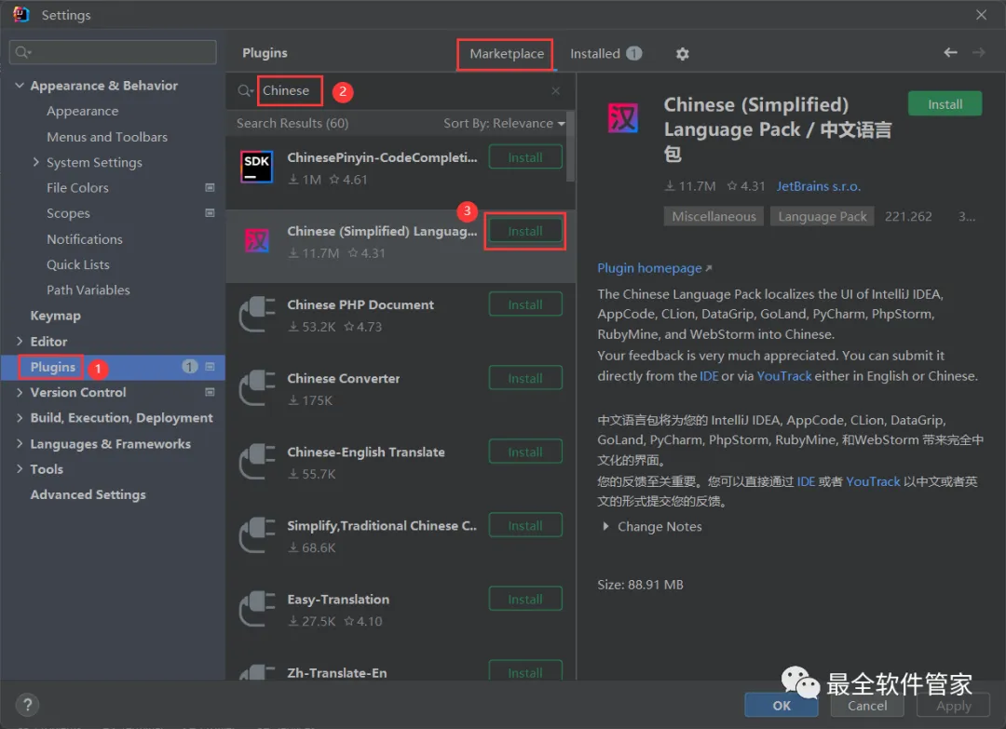Click the Chinese Converter plugin icon

click(257, 387)
